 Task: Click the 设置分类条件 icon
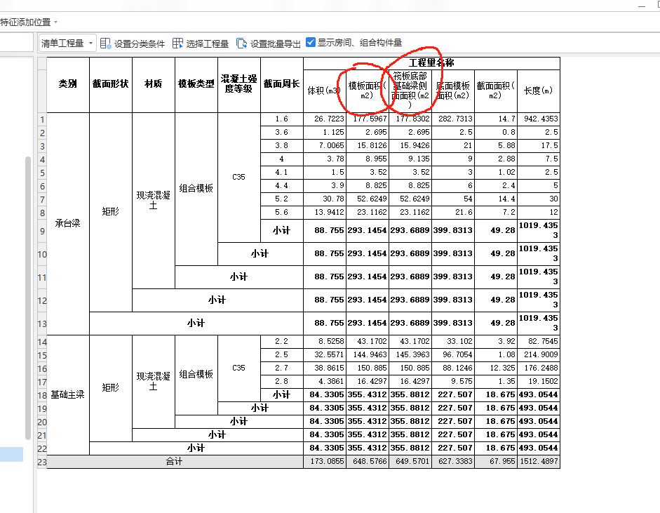(105, 44)
